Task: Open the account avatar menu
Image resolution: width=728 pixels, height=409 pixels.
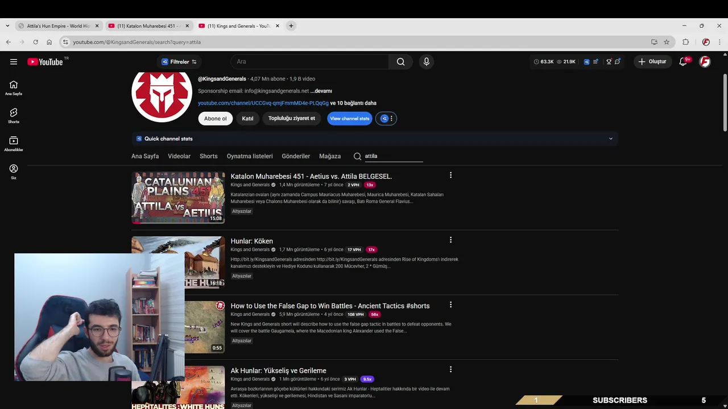Action: (x=705, y=62)
